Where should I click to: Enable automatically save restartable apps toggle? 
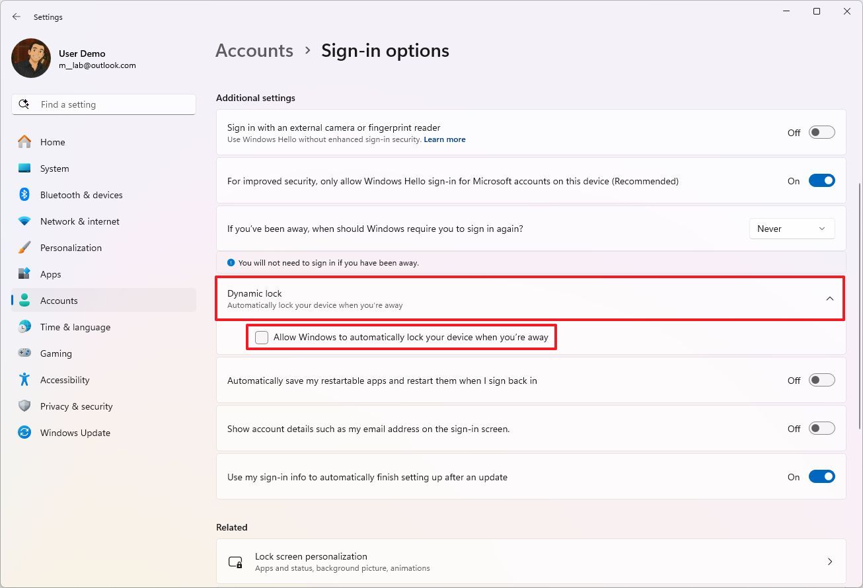[821, 380]
